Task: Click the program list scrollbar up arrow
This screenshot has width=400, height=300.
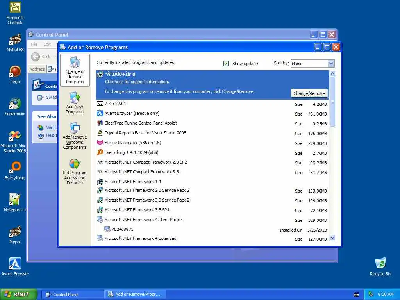Action: (x=332, y=73)
